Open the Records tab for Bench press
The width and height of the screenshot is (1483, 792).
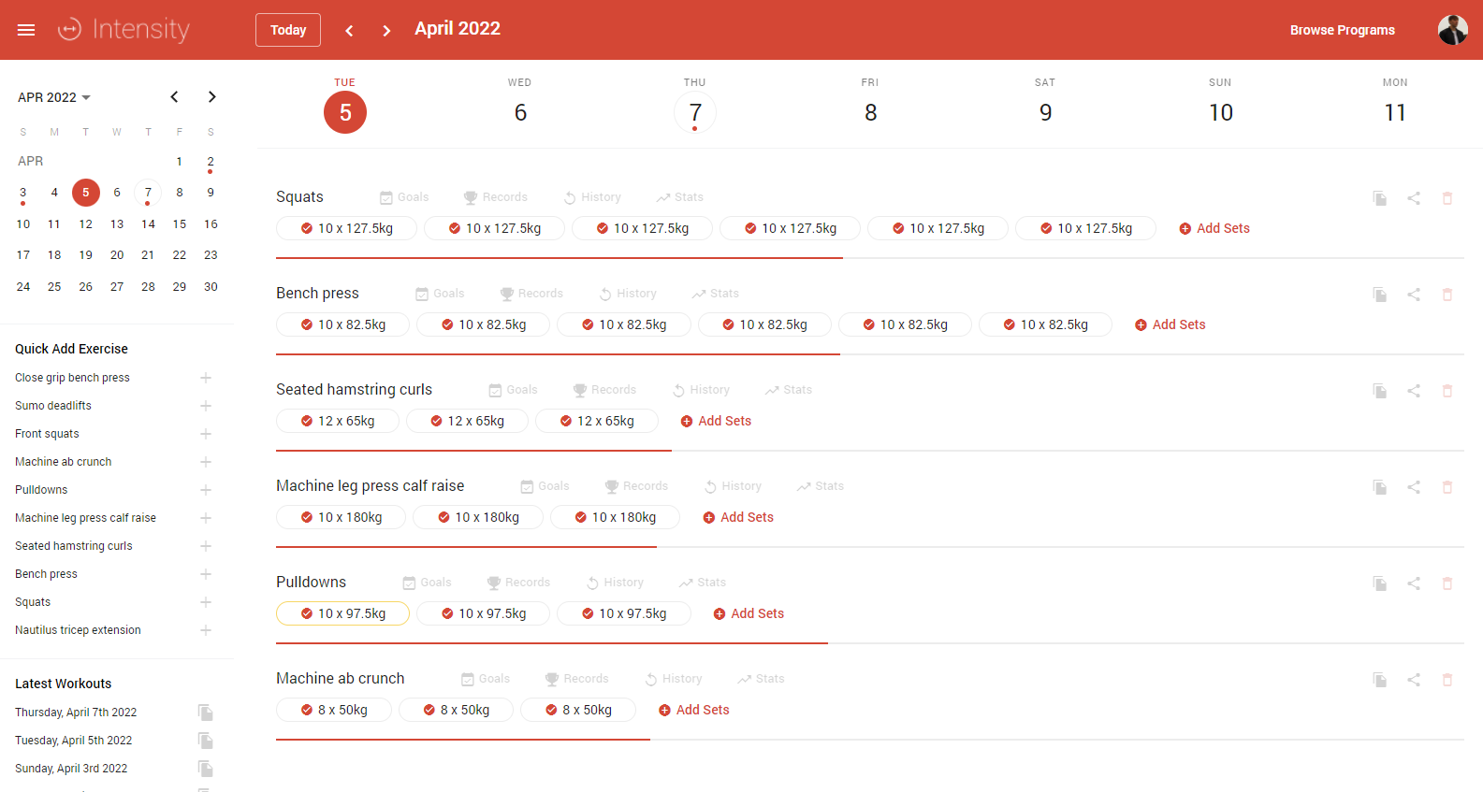click(531, 294)
